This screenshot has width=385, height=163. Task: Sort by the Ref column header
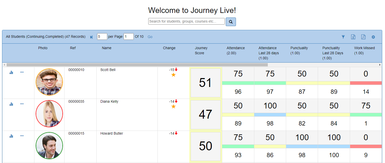point(73,48)
